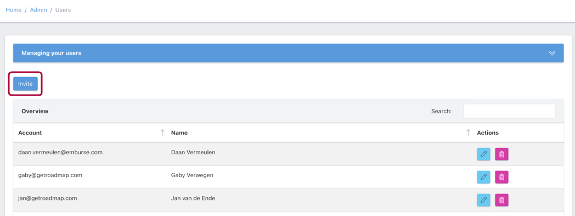Edit Gaby Verwegen using pencil icon
The width and height of the screenshot is (575, 216).
(483, 177)
